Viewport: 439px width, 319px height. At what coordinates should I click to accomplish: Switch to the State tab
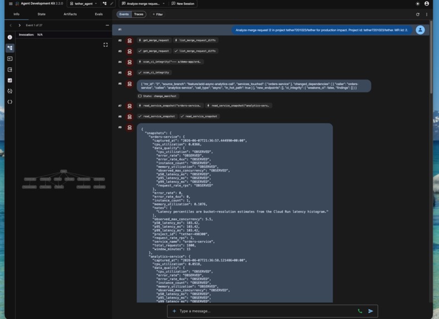point(41,14)
